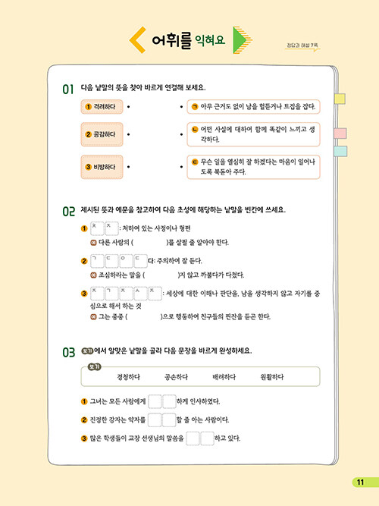Choose '경청하다' from the word bank
This screenshot has width=379, height=506.
click(x=128, y=377)
